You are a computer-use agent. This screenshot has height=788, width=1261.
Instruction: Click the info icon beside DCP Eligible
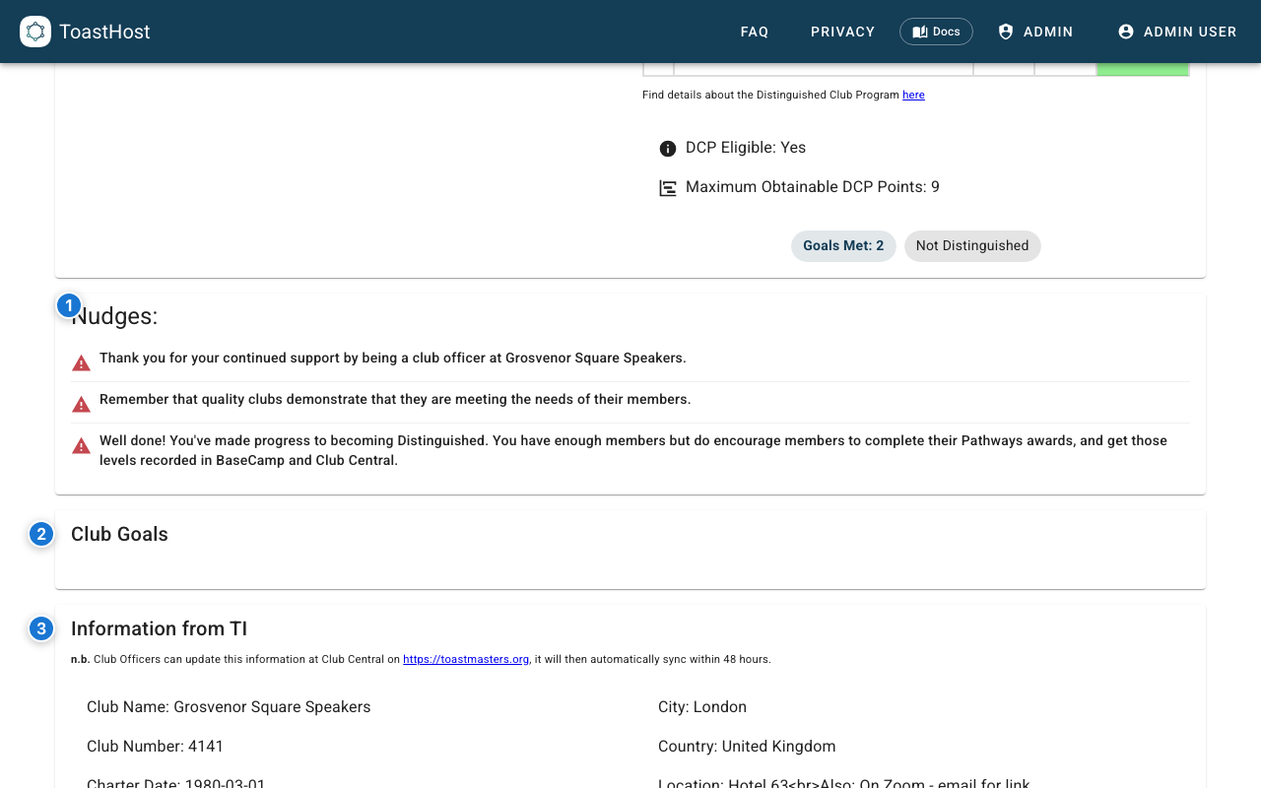(x=668, y=149)
